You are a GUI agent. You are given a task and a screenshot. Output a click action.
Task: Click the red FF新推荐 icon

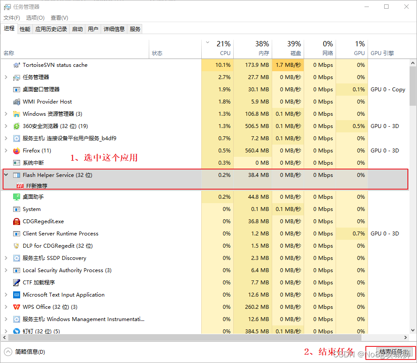coord(20,186)
